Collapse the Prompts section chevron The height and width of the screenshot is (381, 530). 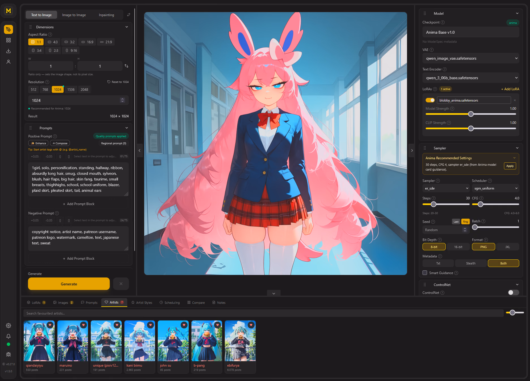coord(127,128)
